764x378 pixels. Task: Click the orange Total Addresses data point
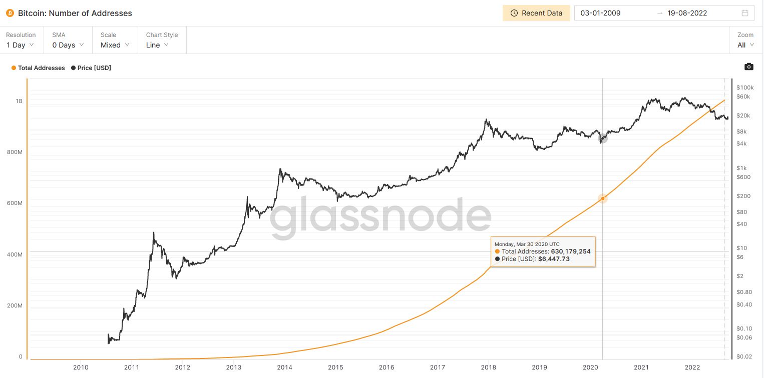point(603,198)
